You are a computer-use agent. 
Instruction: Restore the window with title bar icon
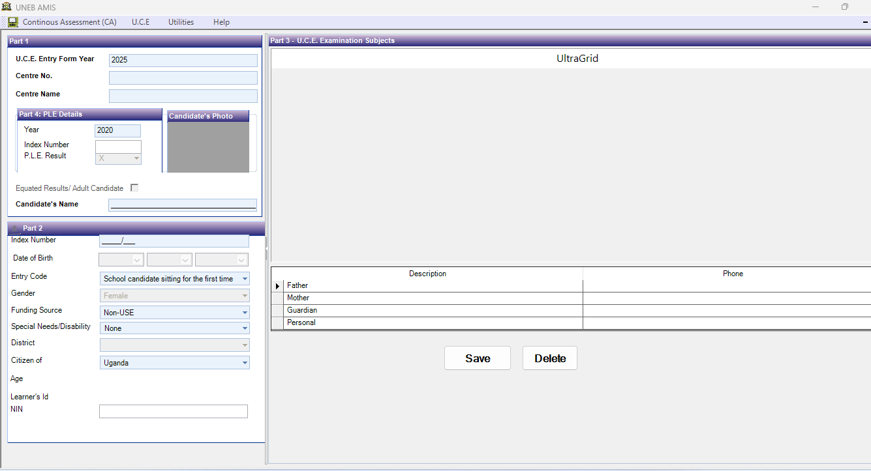[845, 7]
